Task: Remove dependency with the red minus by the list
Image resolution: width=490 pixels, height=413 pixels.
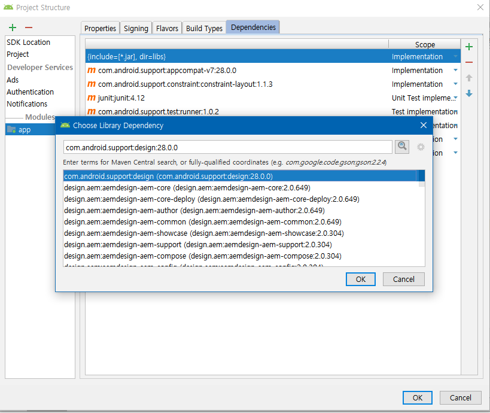Action: click(x=468, y=62)
